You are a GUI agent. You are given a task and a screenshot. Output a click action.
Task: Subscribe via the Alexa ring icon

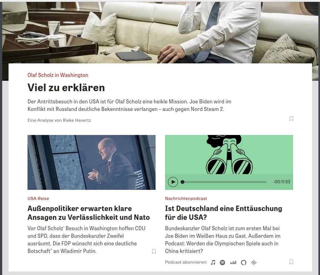point(243,263)
